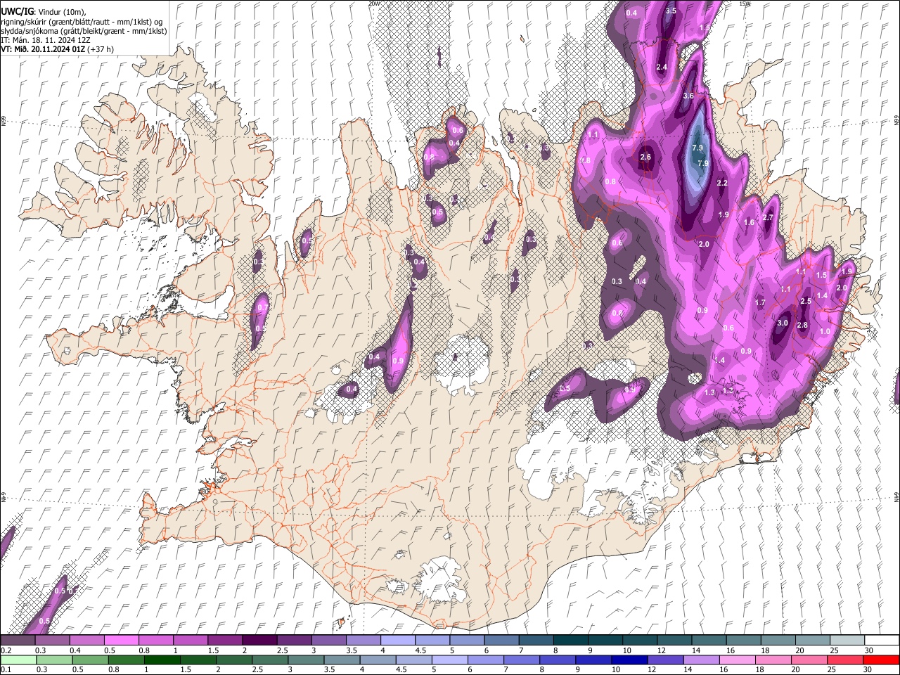The height and width of the screenshot is (675, 900).
Task: Pick upper legend swatch between 4 and 4.5
Action: click(397, 640)
